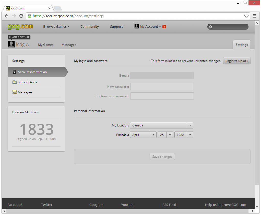Click the site search box

tap(228, 27)
